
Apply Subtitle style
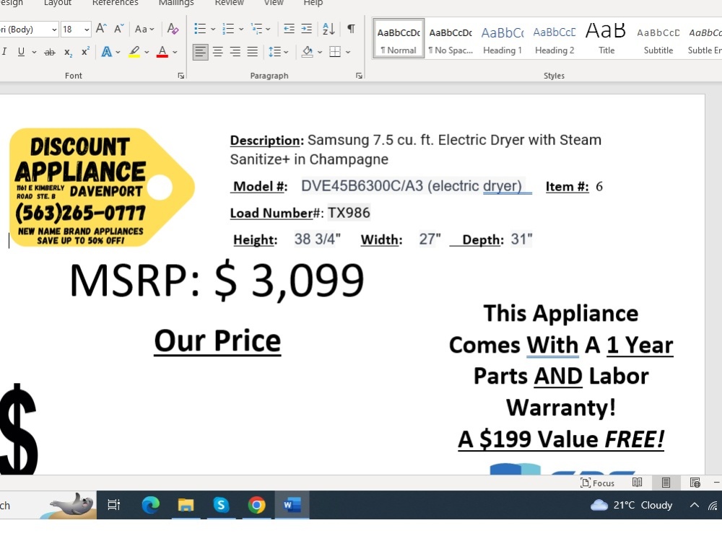pos(658,39)
